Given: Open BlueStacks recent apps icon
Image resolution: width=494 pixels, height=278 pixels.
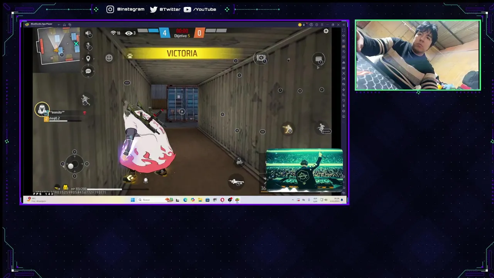Looking at the screenshot, I should pos(70,25).
